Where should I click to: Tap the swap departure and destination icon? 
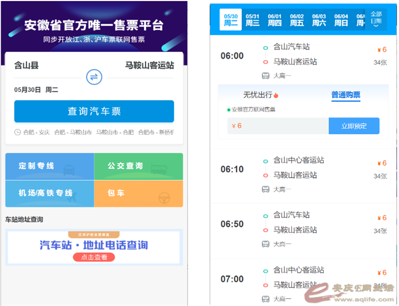click(94, 77)
